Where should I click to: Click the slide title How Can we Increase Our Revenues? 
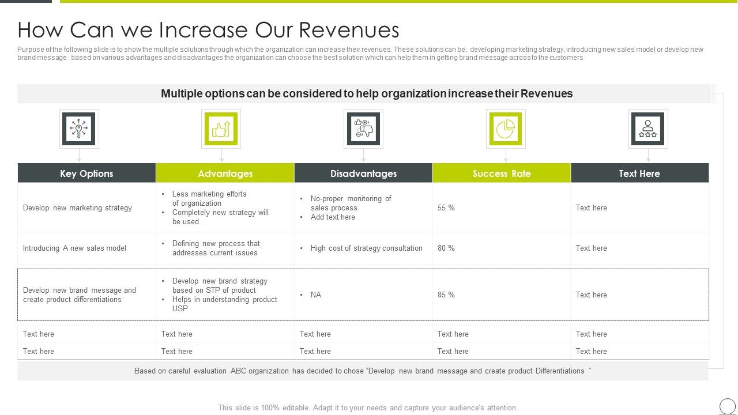(x=209, y=30)
